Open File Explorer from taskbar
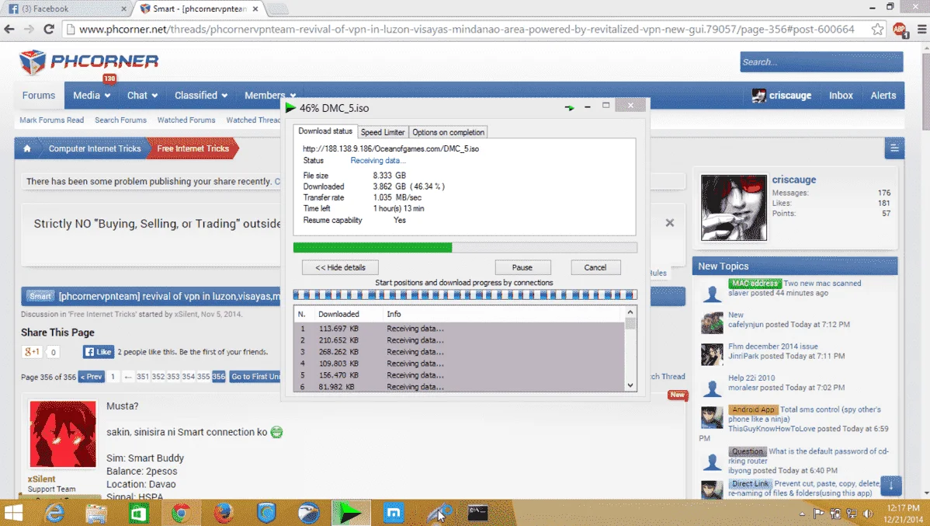This screenshot has width=930, height=526. pos(96,513)
